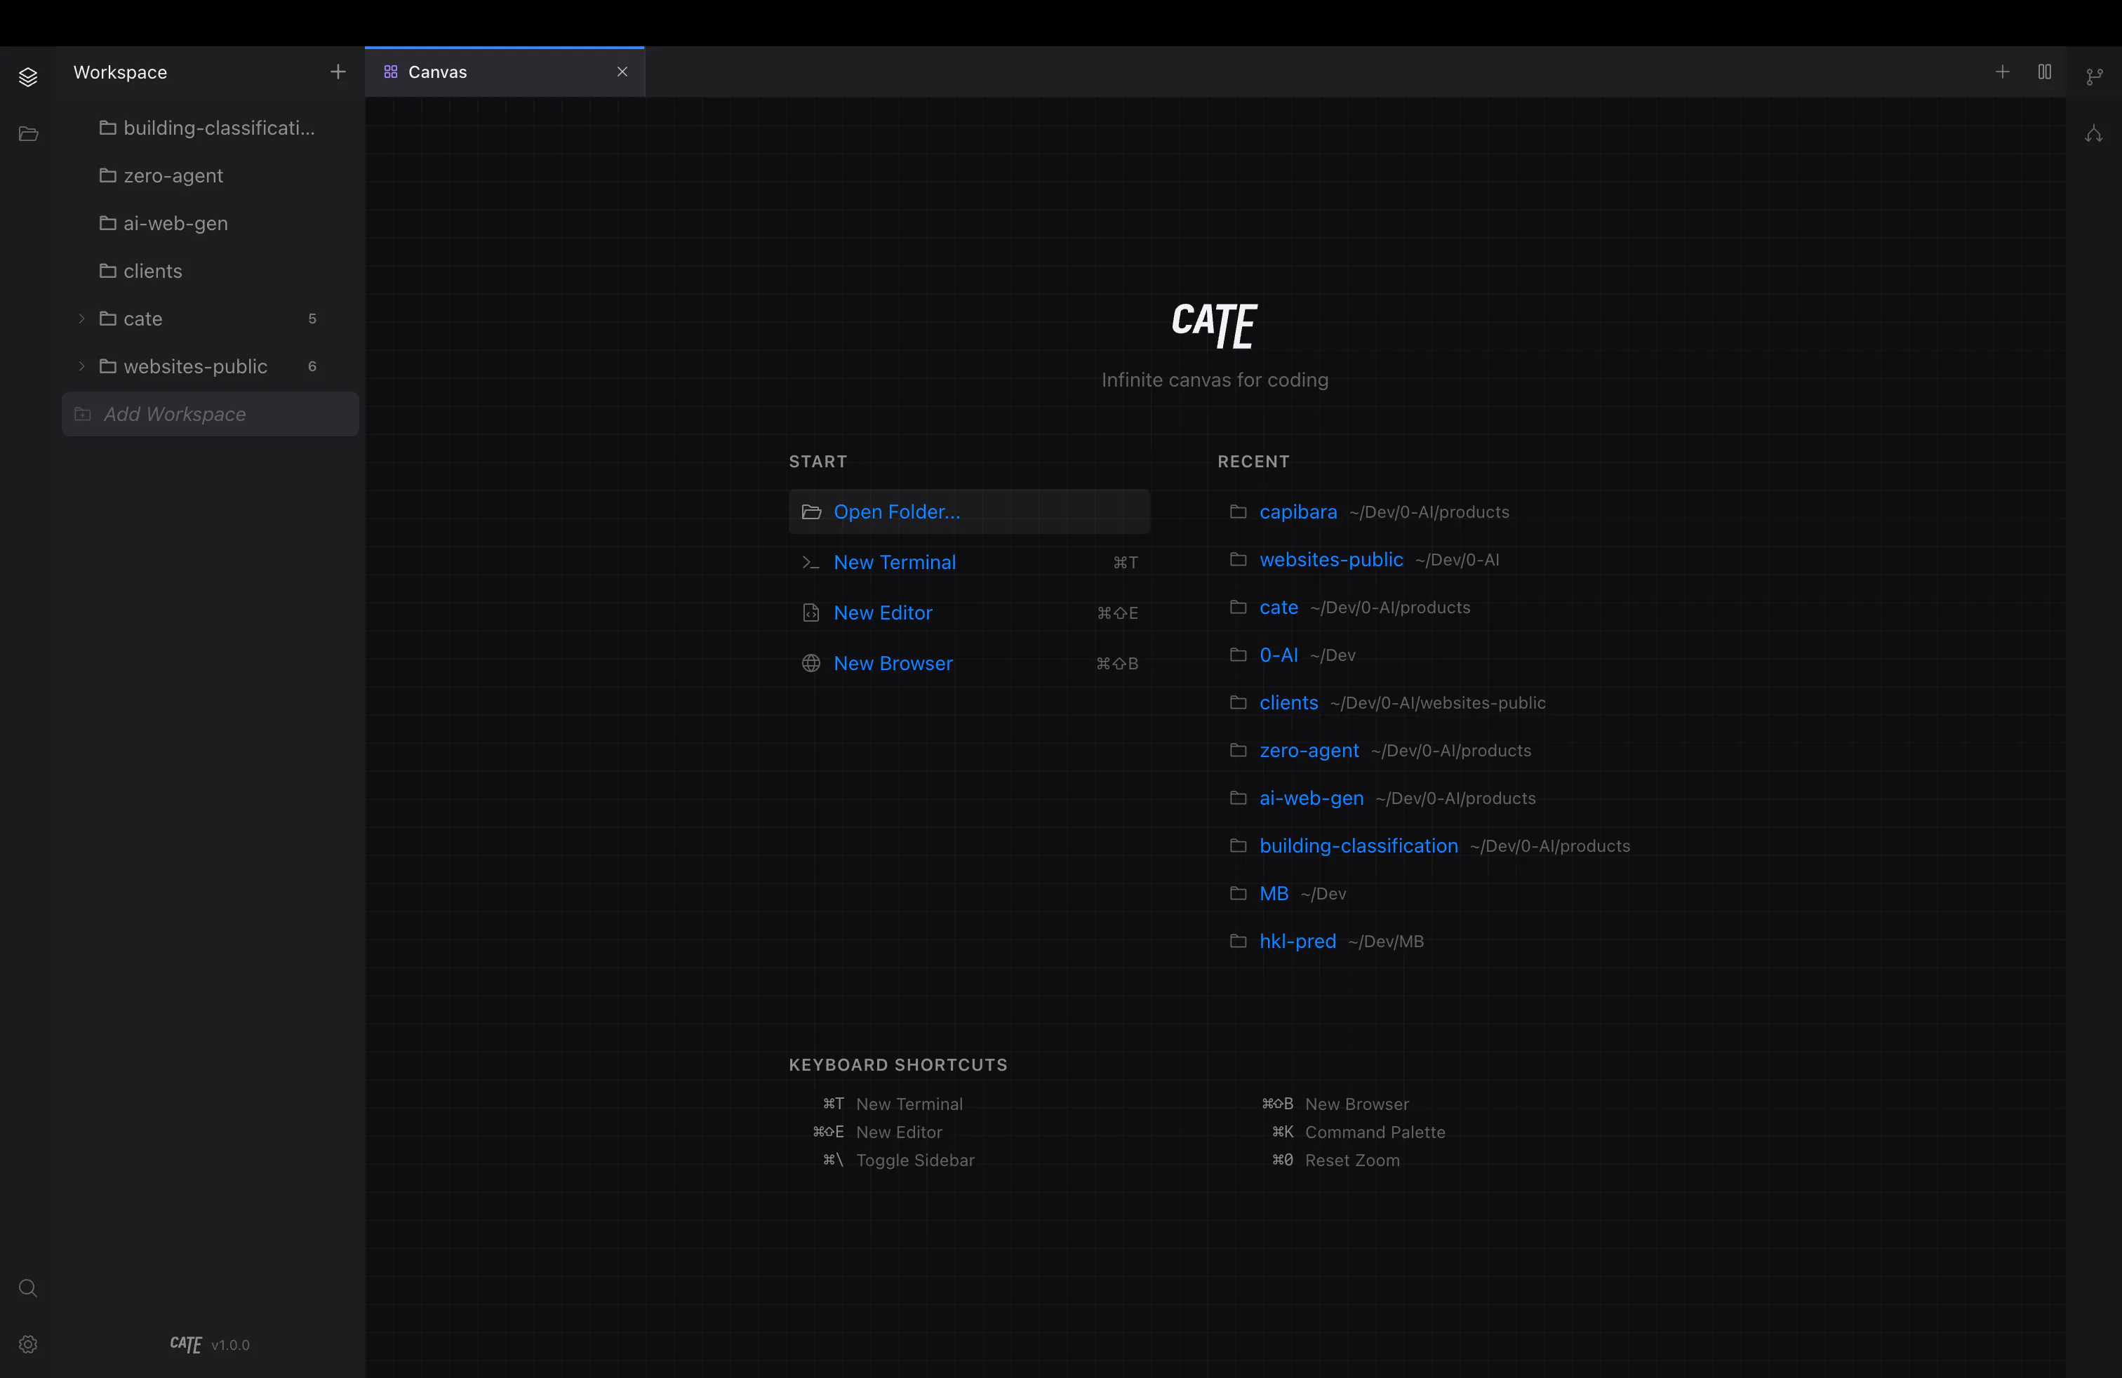Launch a New Browser
Screen dimensions: 2122x1378
[969, 663]
